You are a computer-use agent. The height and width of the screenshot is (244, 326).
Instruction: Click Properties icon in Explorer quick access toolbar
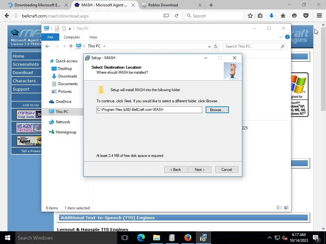point(57,29)
